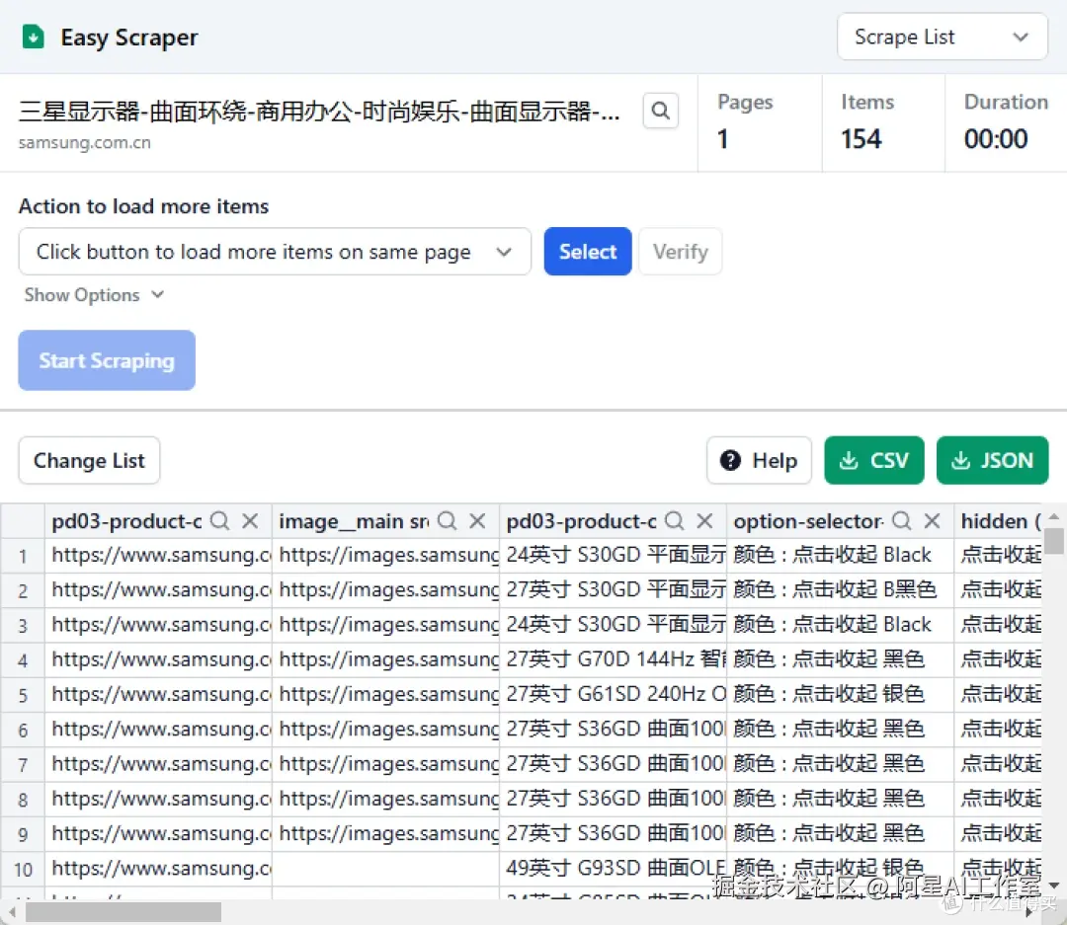This screenshot has width=1067, height=925.
Task: Click the horizontal scroll-left arrow
Action: tap(12, 912)
